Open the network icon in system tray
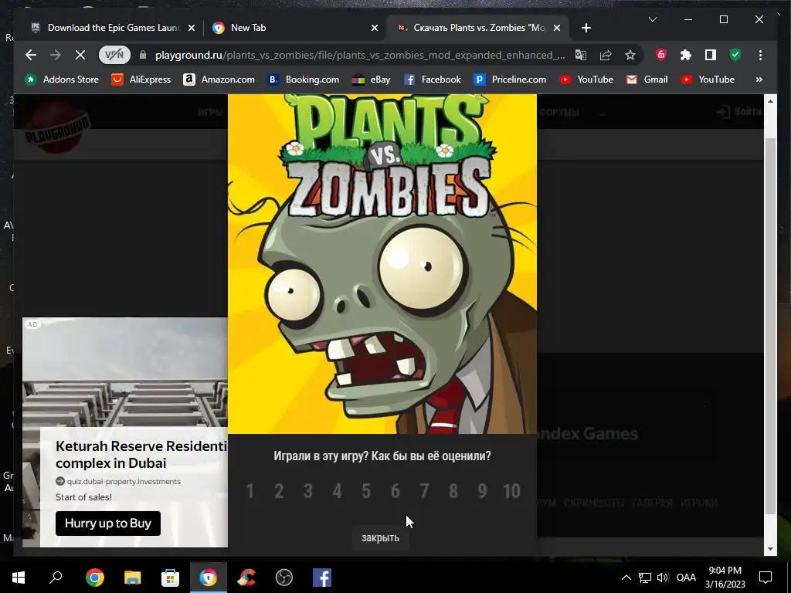Image resolution: width=791 pixels, height=593 pixels. [x=645, y=578]
